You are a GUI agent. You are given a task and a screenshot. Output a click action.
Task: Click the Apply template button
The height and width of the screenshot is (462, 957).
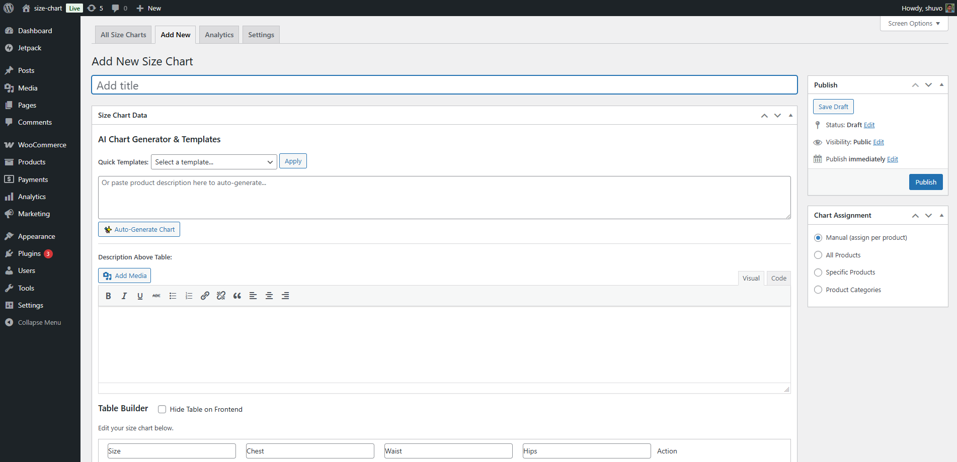coord(293,161)
